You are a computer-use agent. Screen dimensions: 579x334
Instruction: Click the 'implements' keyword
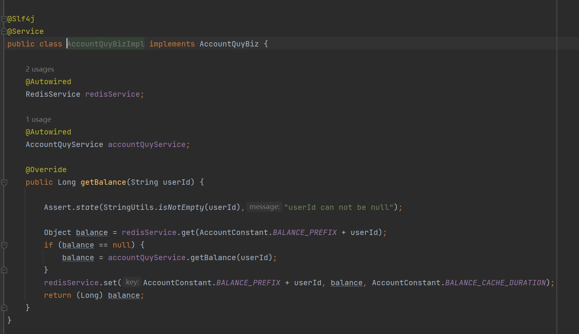[172, 44]
